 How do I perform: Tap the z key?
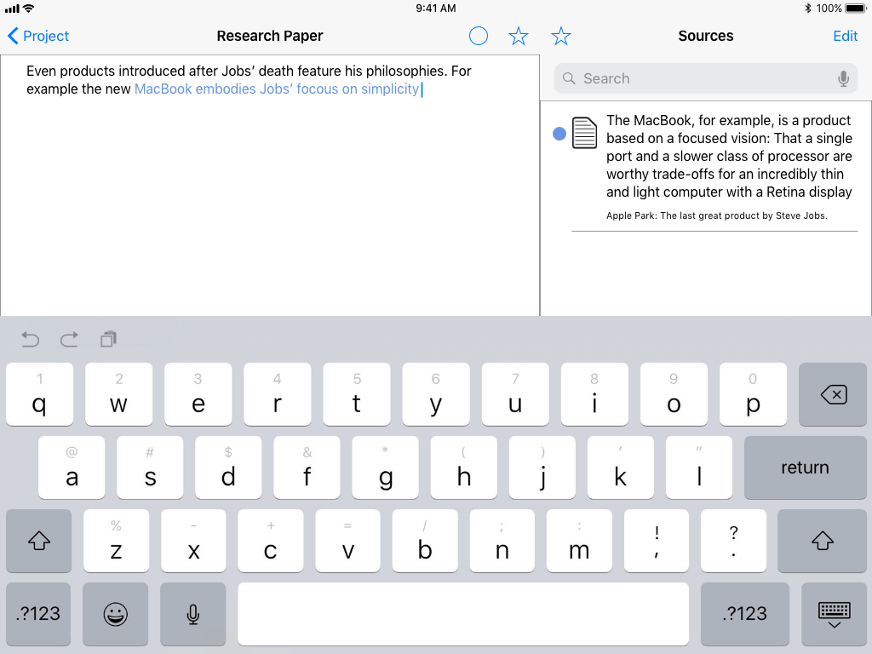coord(116,541)
